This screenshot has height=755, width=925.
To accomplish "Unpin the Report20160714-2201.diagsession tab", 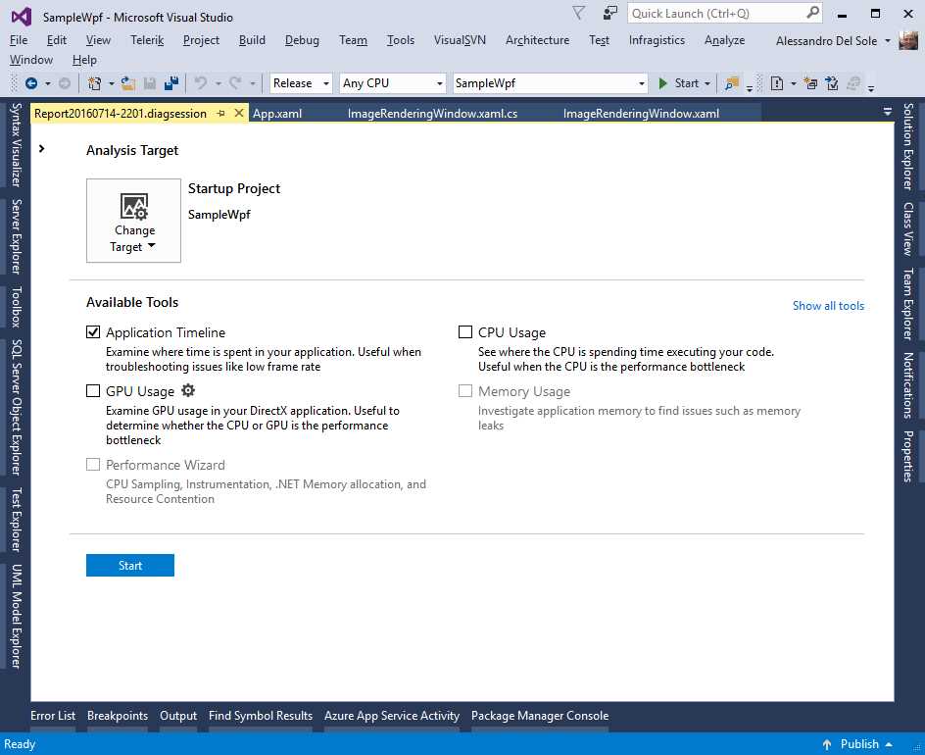I will (222, 113).
